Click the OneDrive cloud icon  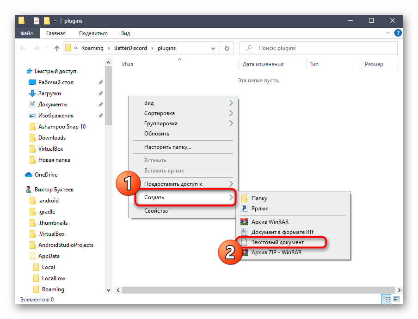[x=29, y=175]
